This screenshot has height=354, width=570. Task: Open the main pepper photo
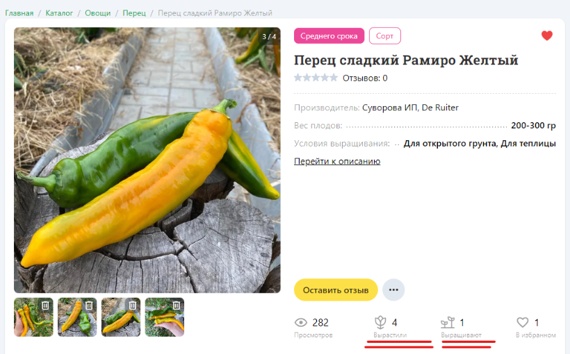coord(147,160)
